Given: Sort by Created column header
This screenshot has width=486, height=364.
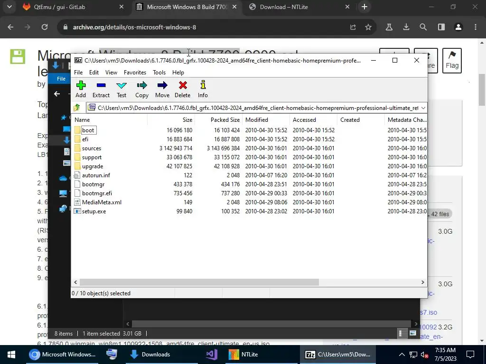Looking at the screenshot, I should coord(361,120).
